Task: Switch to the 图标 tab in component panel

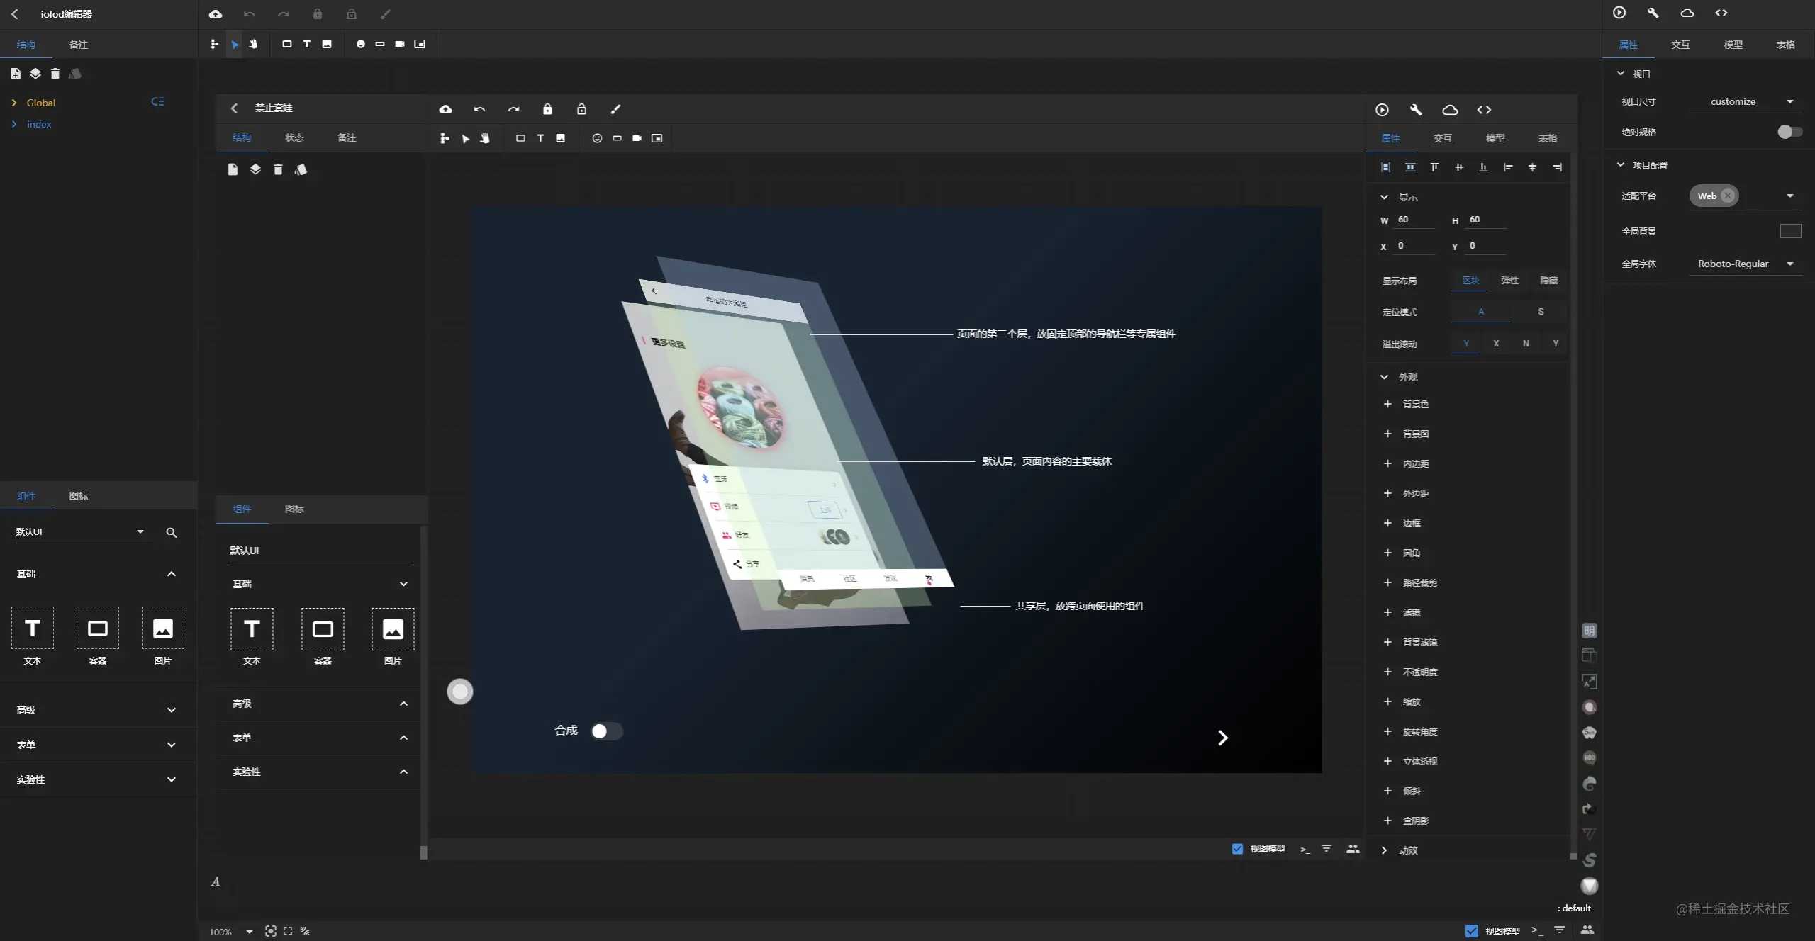Action: [x=79, y=496]
